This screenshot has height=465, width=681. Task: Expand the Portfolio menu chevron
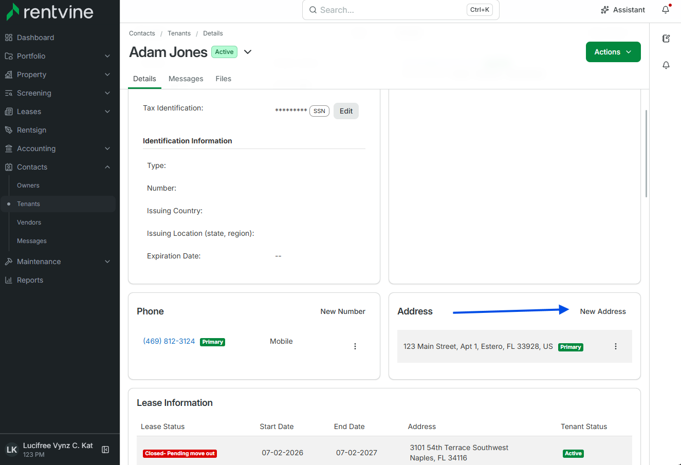click(x=107, y=56)
